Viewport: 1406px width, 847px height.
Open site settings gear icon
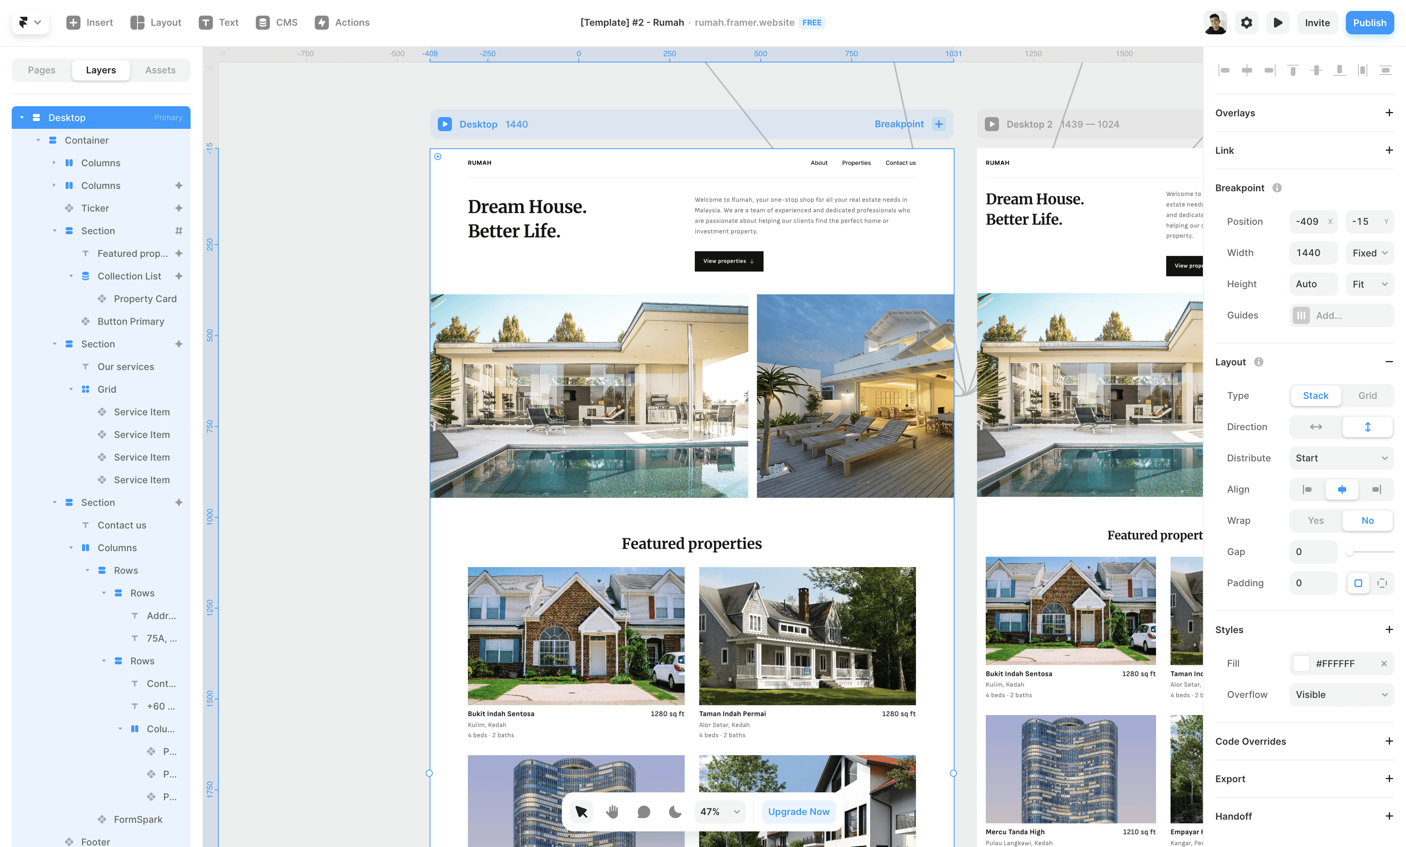1247,23
